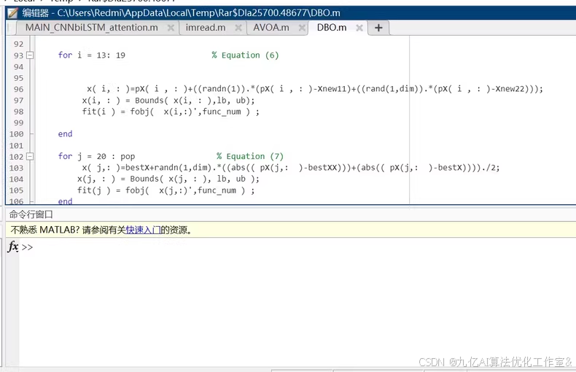Open a new editor tab with plus

click(x=378, y=28)
